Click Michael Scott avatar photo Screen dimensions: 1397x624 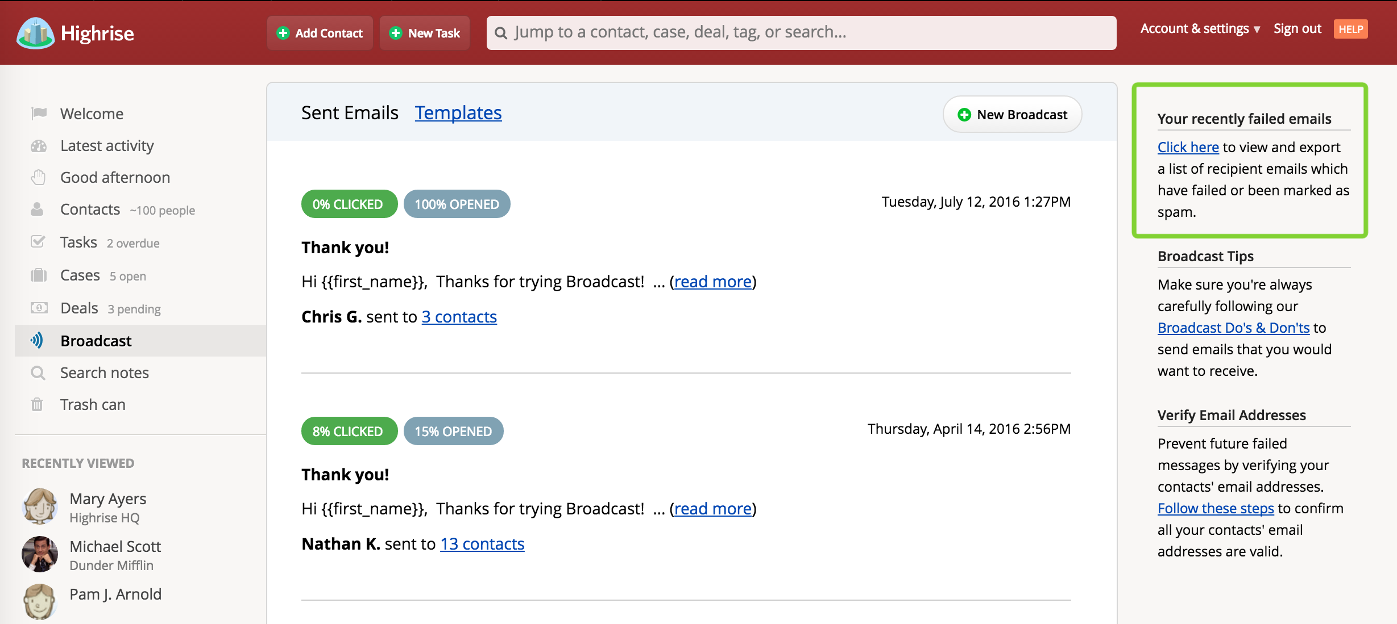click(40, 554)
